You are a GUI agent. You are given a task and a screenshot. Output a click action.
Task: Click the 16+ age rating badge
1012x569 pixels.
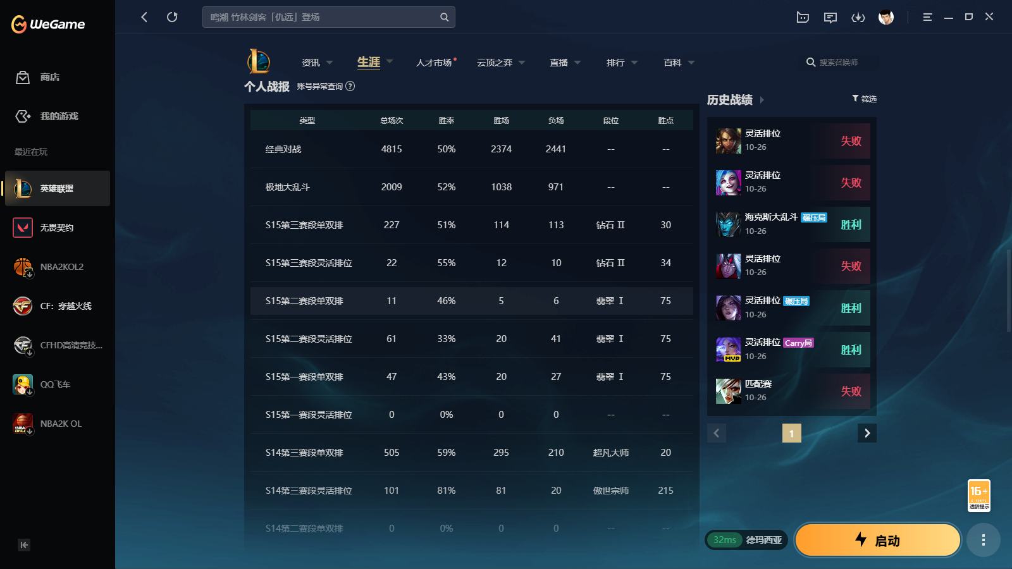[x=978, y=496]
